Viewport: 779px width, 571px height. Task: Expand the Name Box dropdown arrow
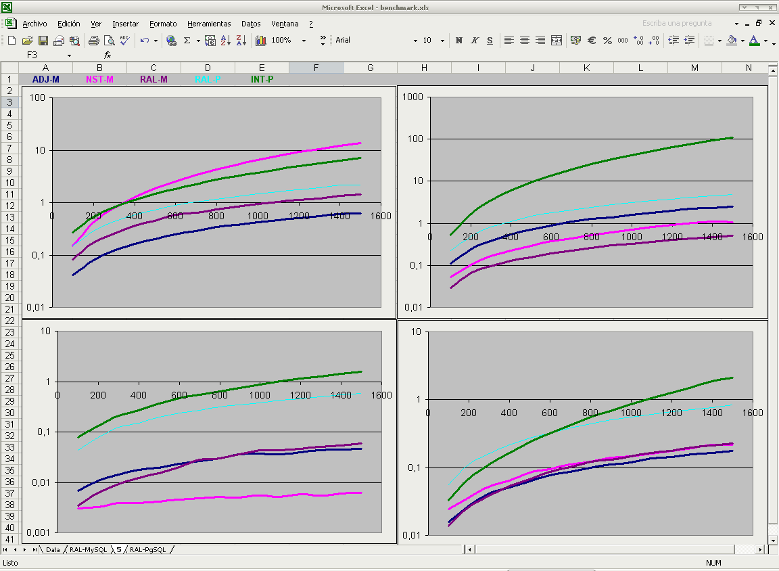coord(69,55)
